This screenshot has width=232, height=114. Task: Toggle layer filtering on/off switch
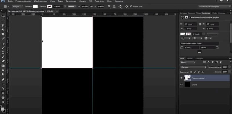point(231,62)
